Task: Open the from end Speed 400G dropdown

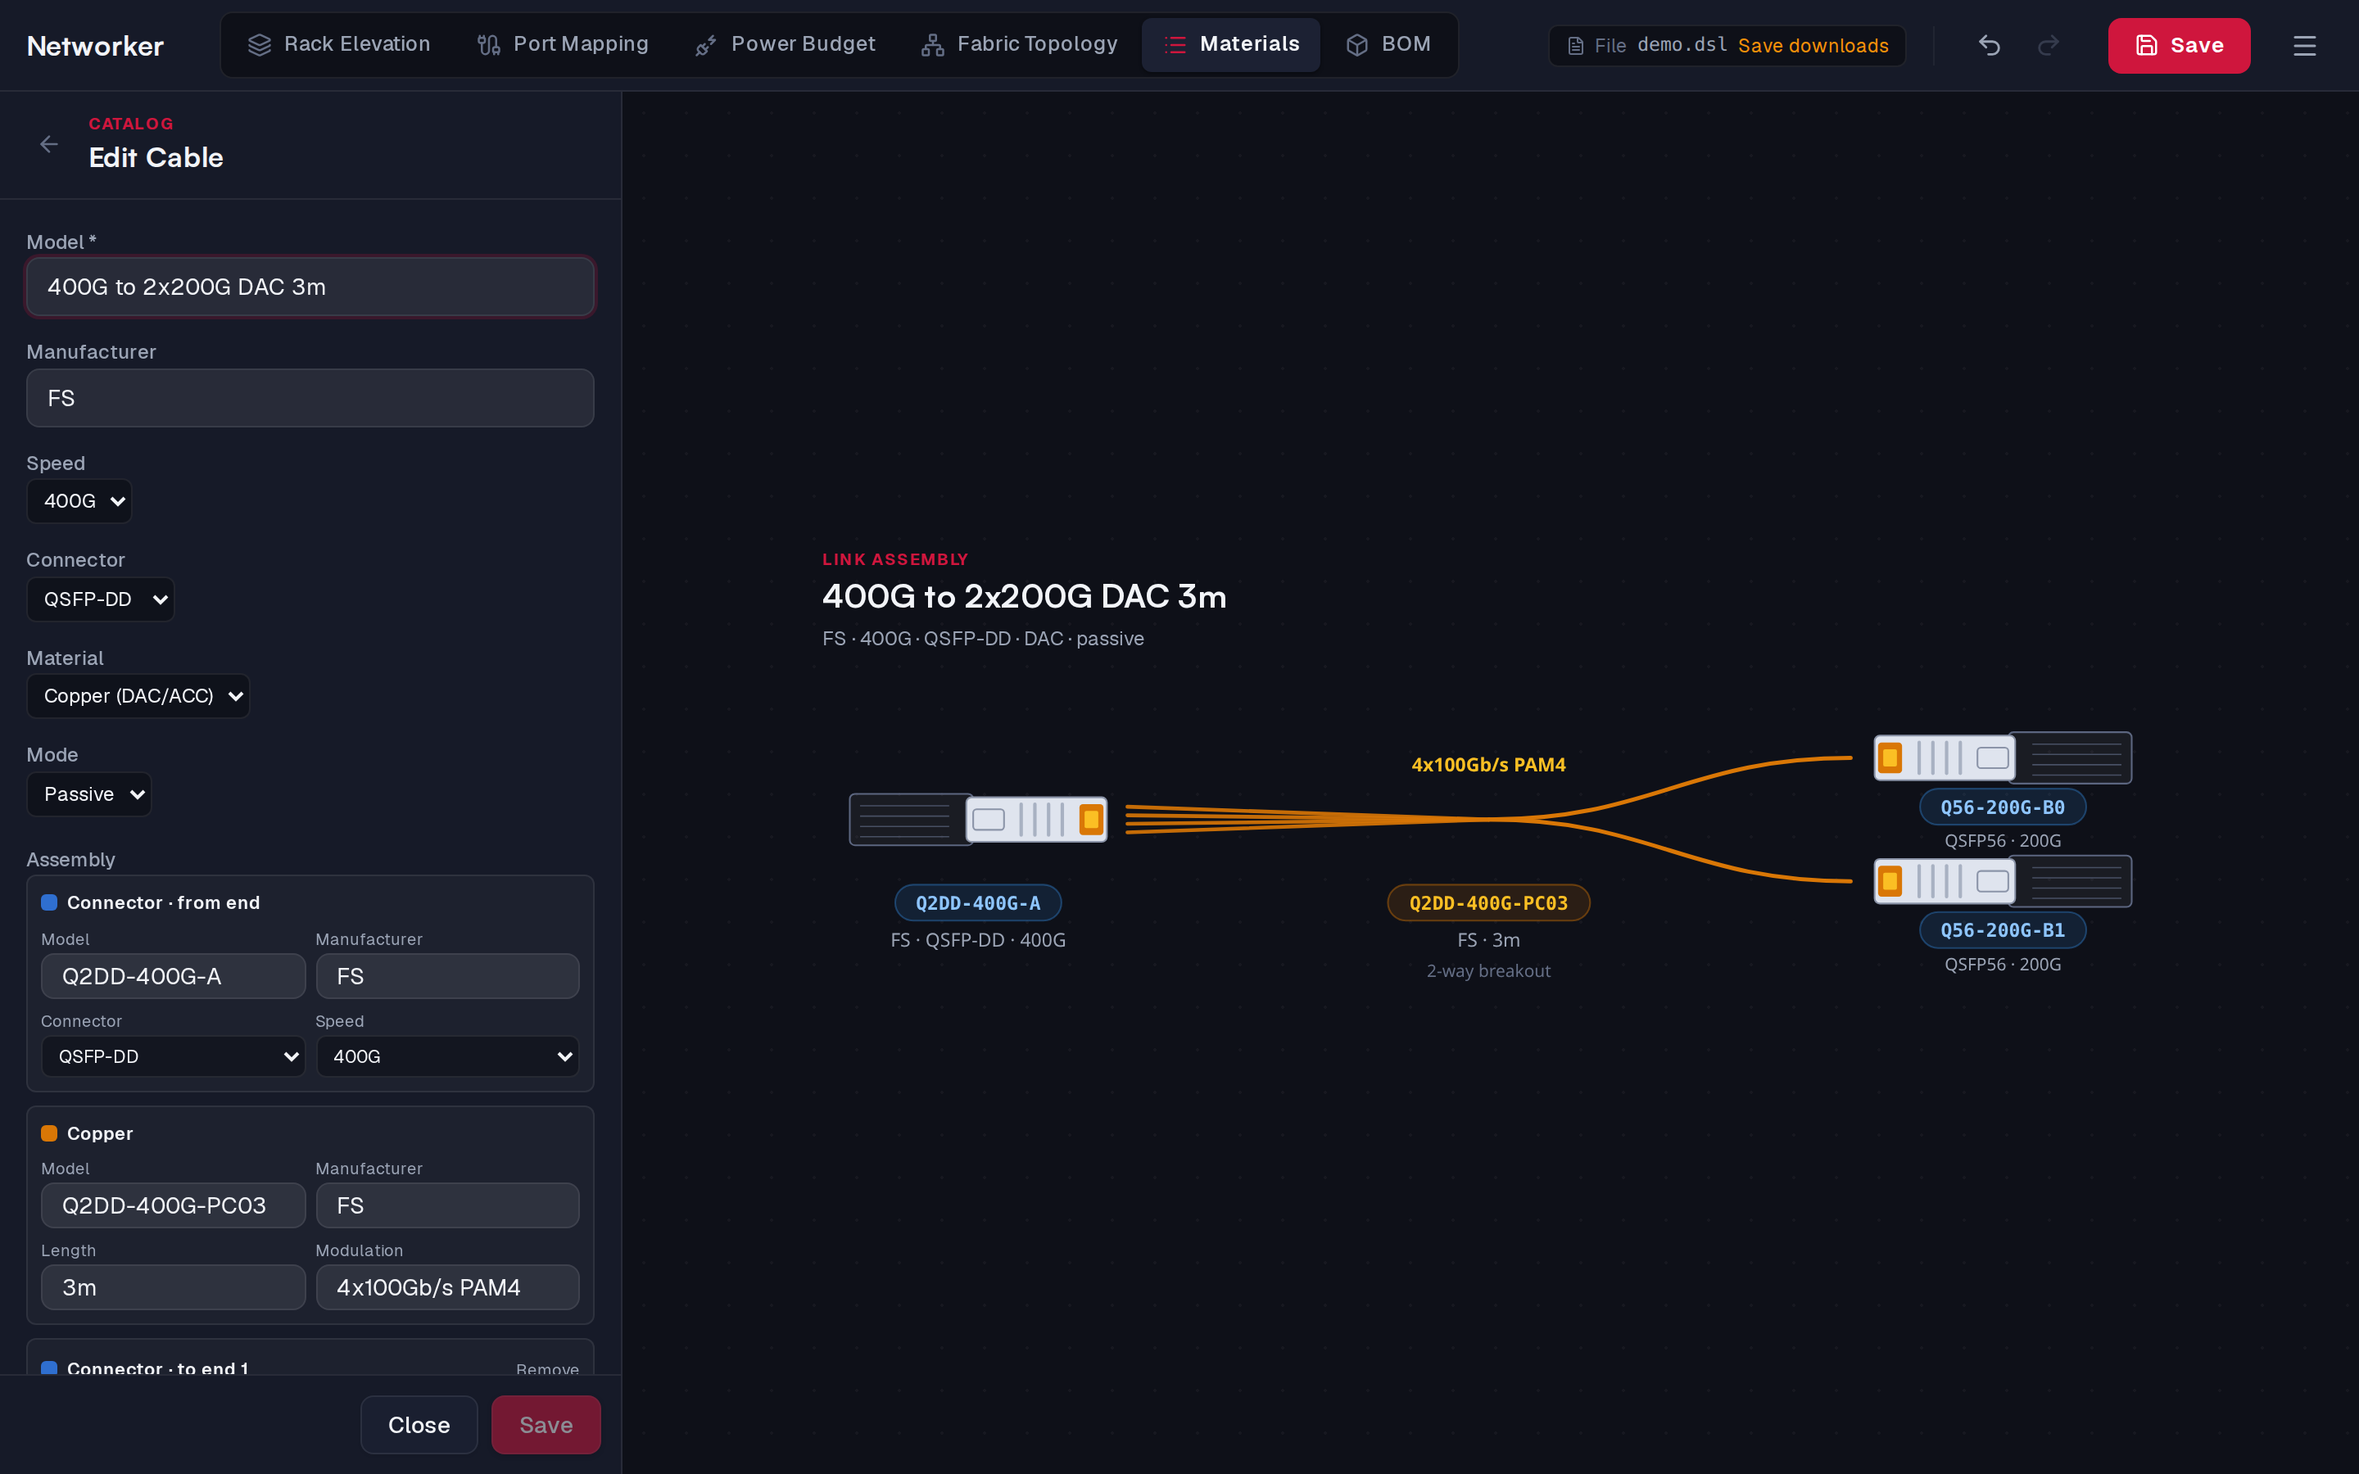Action: (447, 1056)
